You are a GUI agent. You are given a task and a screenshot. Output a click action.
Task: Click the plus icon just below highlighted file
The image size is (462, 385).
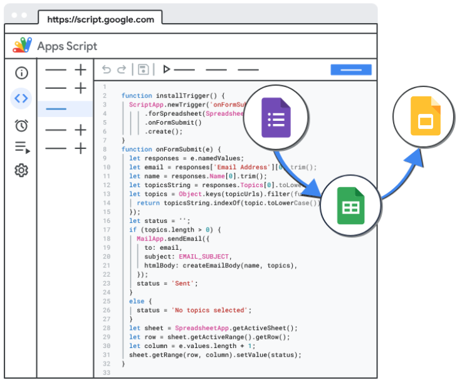[x=80, y=130]
